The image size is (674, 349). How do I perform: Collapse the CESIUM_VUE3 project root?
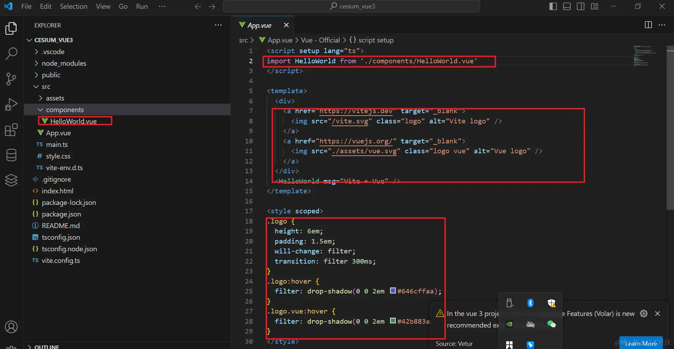(x=30, y=40)
